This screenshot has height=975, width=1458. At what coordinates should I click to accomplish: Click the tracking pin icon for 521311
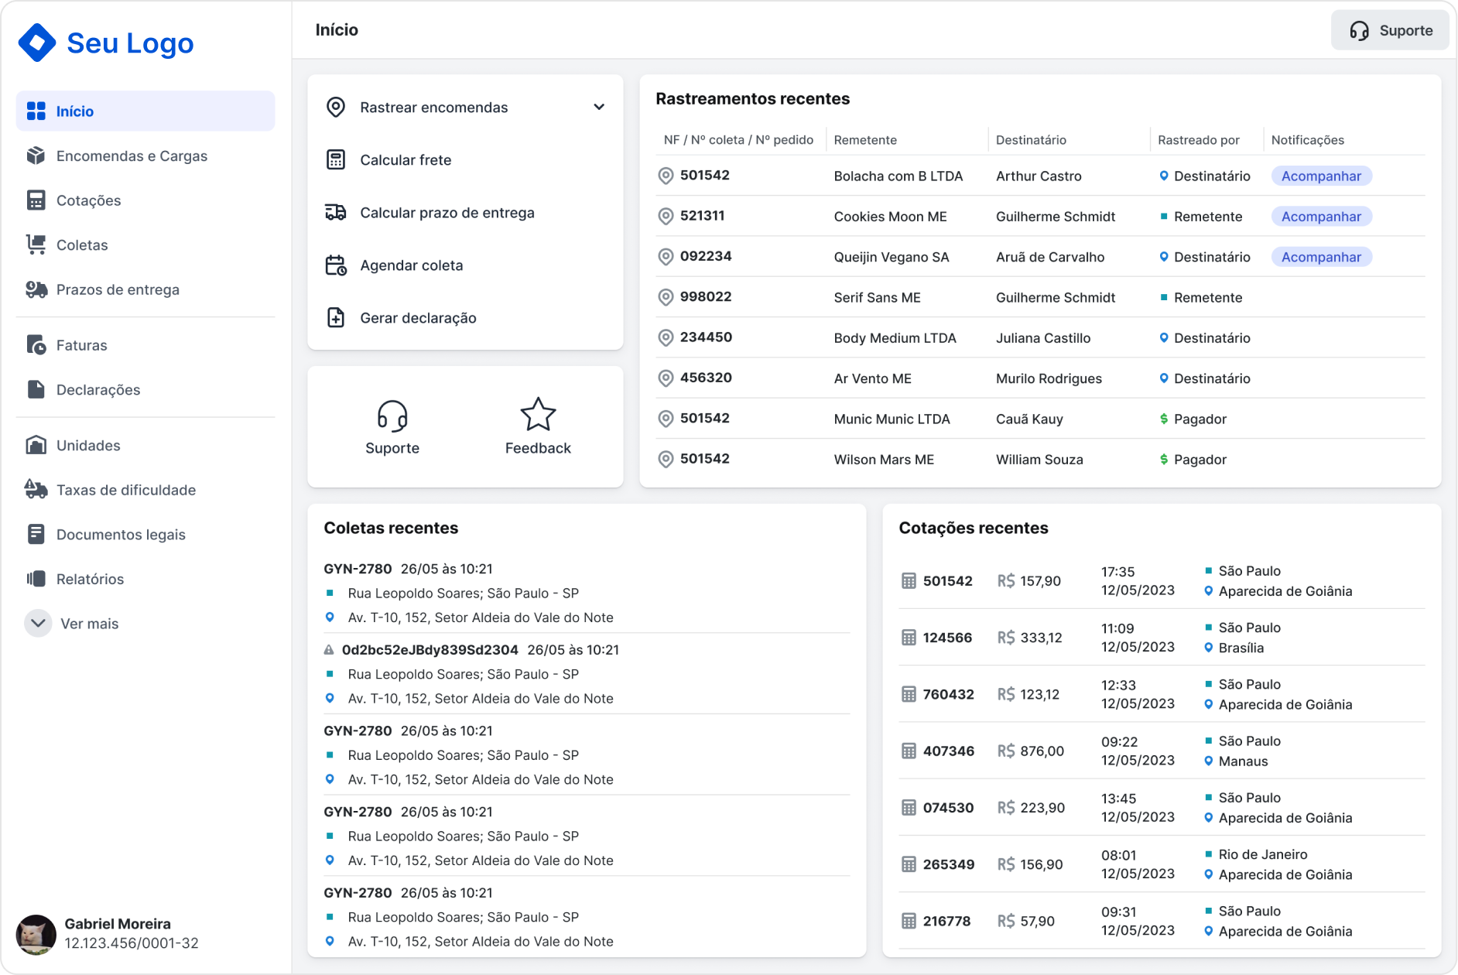coord(666,216)
